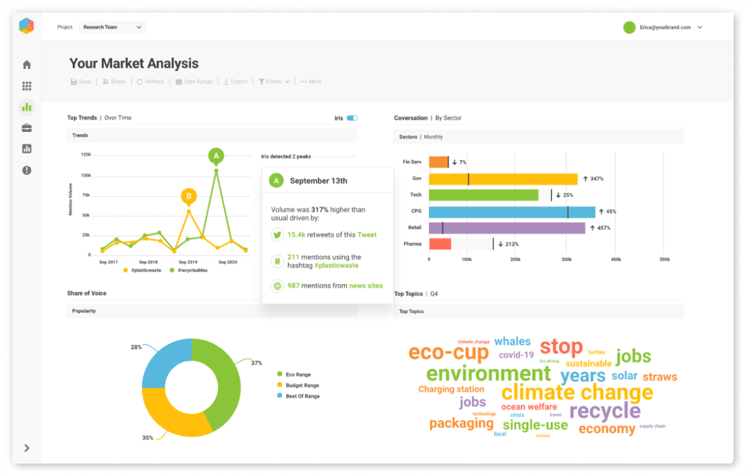Open the alerts exclamation icon in sidebar
Viewport: 746px width, 476px height.
[27, 170]
